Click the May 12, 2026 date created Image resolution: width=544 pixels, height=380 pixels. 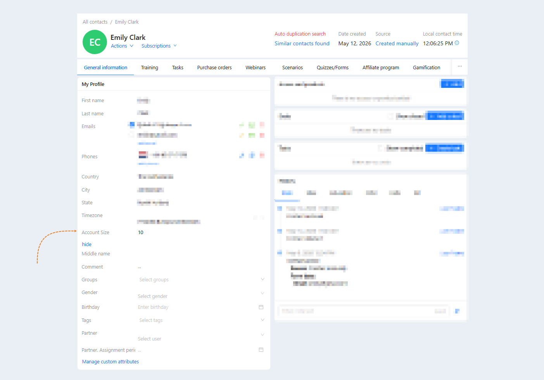pyautogui.click(x=355, y=43)
